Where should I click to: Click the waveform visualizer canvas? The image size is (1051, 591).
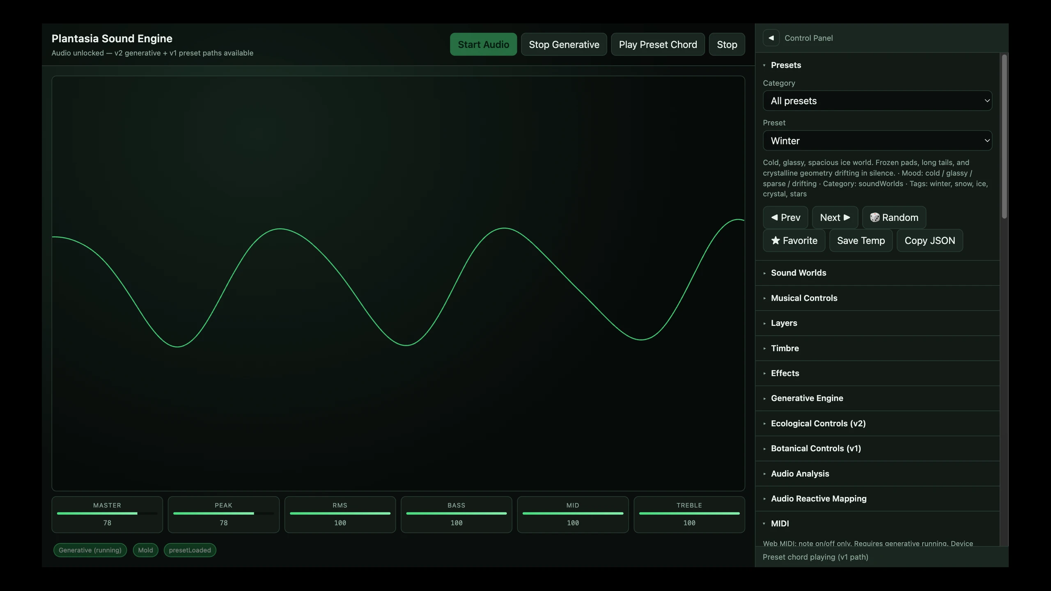(x=398, y=283)
